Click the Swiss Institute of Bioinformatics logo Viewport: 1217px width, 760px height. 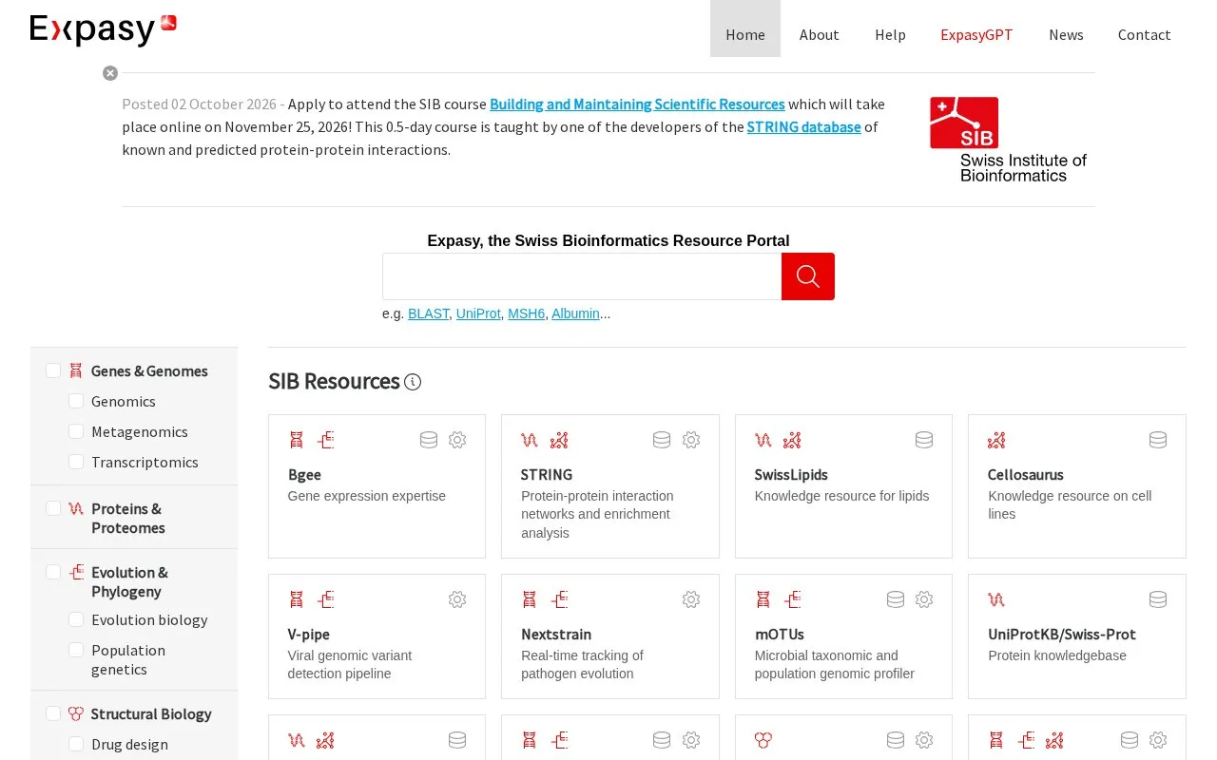(x=1008, y=140)
